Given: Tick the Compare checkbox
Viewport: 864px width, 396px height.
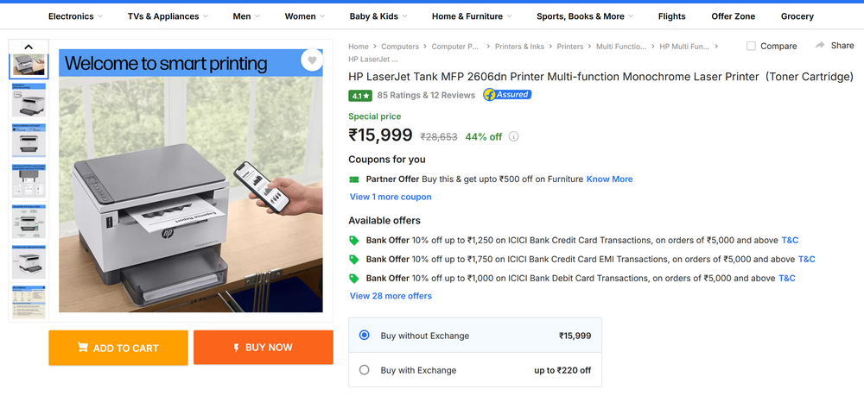Looking at the screenshot, I should click(x=751, y=47).
